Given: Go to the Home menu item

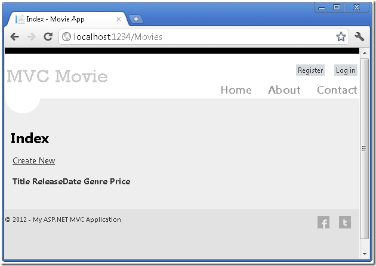Looking at the screenshot, I should [x=236, y=90].
